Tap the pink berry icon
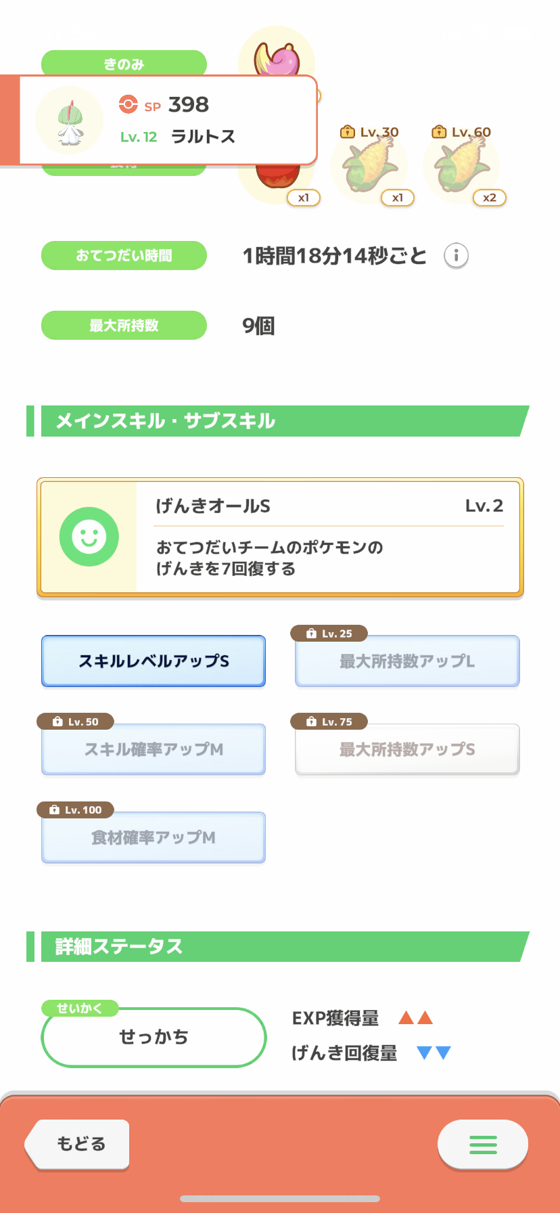Image resolution: width=560 pixels, height=1213 pixels. tap(277, 57)
